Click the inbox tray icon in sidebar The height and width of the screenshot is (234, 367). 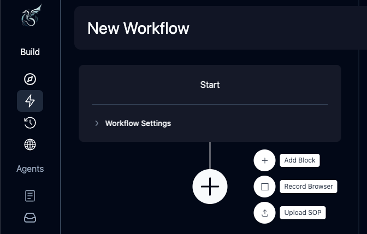pos(30,218)
